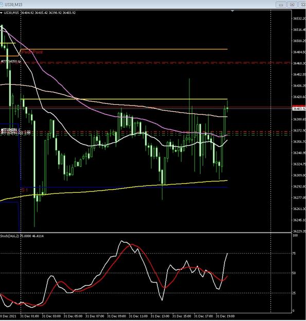Click the 36532.20 price scale label
The height and width of the screenshot is (321, 306).
coord(299,18)
